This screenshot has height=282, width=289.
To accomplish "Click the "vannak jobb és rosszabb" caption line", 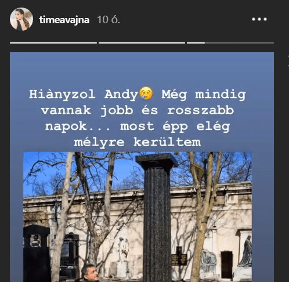I will pos(138,110).
